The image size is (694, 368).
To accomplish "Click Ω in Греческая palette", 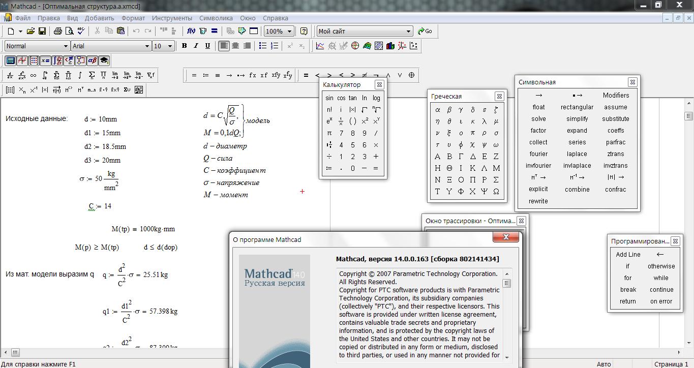I will pos(496,192).
